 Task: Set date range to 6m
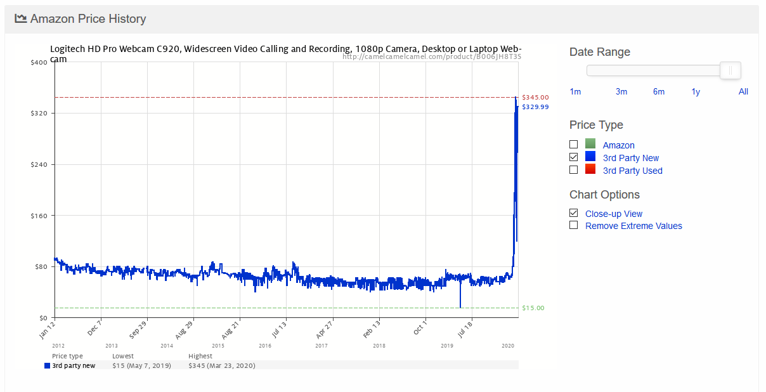(659, 91)
